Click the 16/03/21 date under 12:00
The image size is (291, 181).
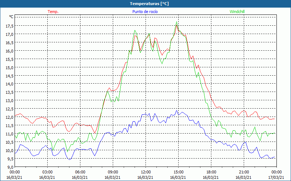(145, 177)
